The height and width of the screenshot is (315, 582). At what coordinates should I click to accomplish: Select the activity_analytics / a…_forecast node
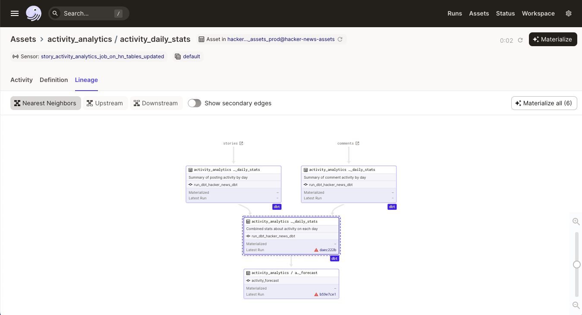[291, 284]
